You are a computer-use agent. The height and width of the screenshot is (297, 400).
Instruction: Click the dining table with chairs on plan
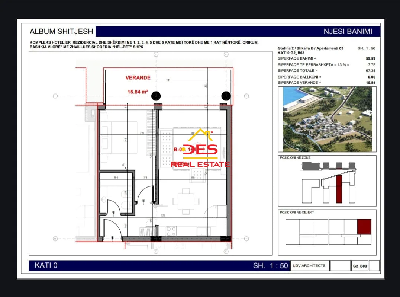click(x=186, y=201)
